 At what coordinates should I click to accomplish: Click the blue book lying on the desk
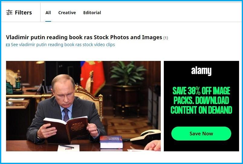coord(111,142)
